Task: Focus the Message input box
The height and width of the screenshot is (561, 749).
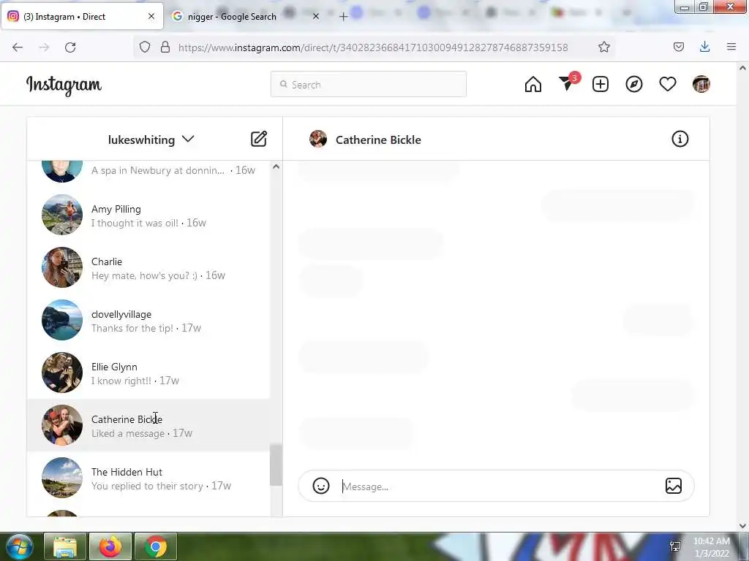Action: point(497,486)
